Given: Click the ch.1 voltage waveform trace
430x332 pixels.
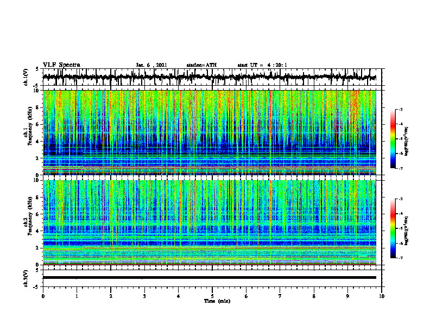Looking at the screenshot, I should pyautogui.click(x=209, y=77).
